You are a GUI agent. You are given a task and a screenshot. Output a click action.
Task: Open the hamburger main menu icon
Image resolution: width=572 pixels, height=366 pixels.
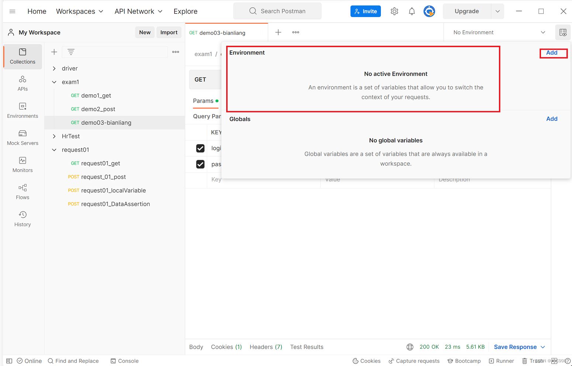[x=12, y=11]
